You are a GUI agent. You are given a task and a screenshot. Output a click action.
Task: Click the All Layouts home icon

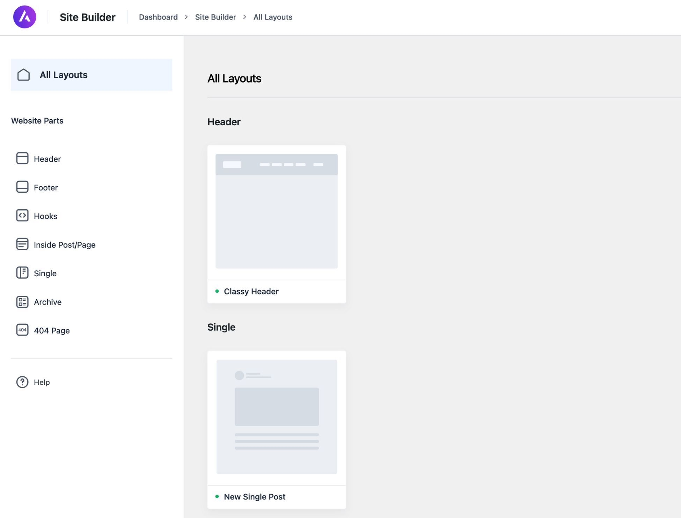click(x=23, y=75)
